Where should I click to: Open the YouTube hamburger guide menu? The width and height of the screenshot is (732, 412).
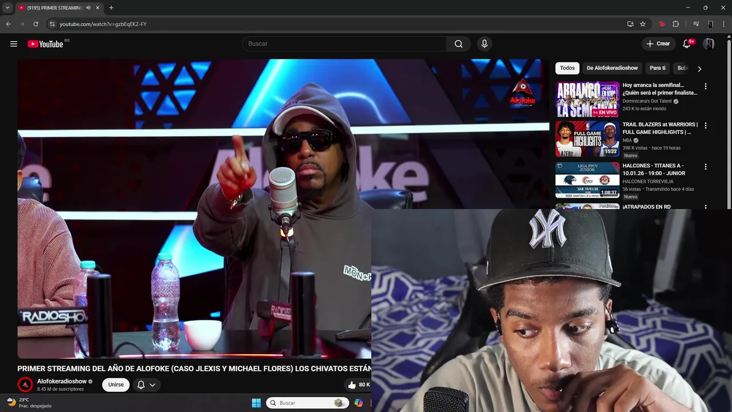[14, 44]
